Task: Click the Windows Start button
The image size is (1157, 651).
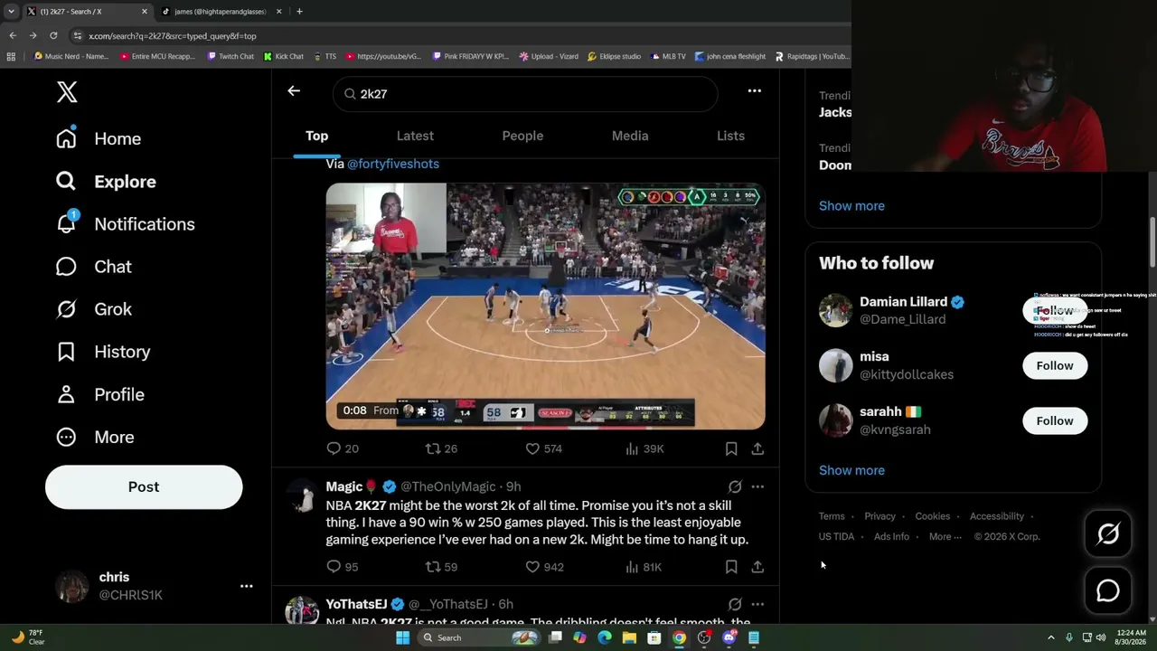Action: point(402,637)
